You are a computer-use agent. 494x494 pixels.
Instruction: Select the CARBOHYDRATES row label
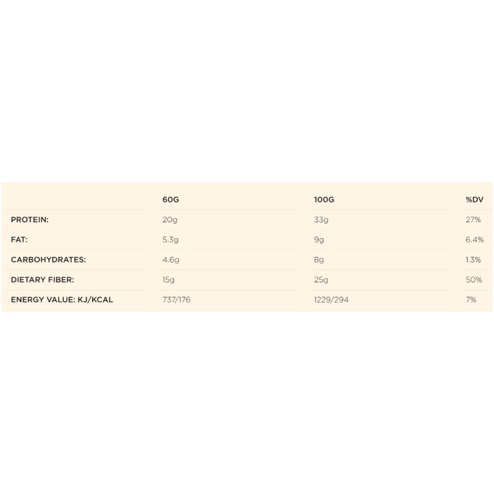[x=48, y=260]
